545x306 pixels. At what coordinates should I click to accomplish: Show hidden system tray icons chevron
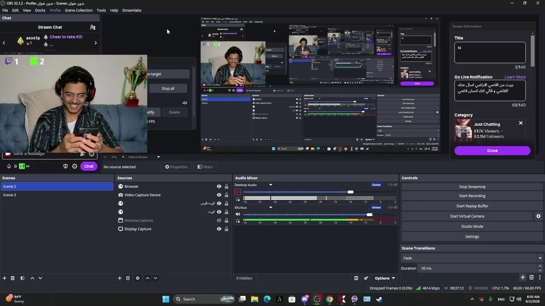coord(471,299)
